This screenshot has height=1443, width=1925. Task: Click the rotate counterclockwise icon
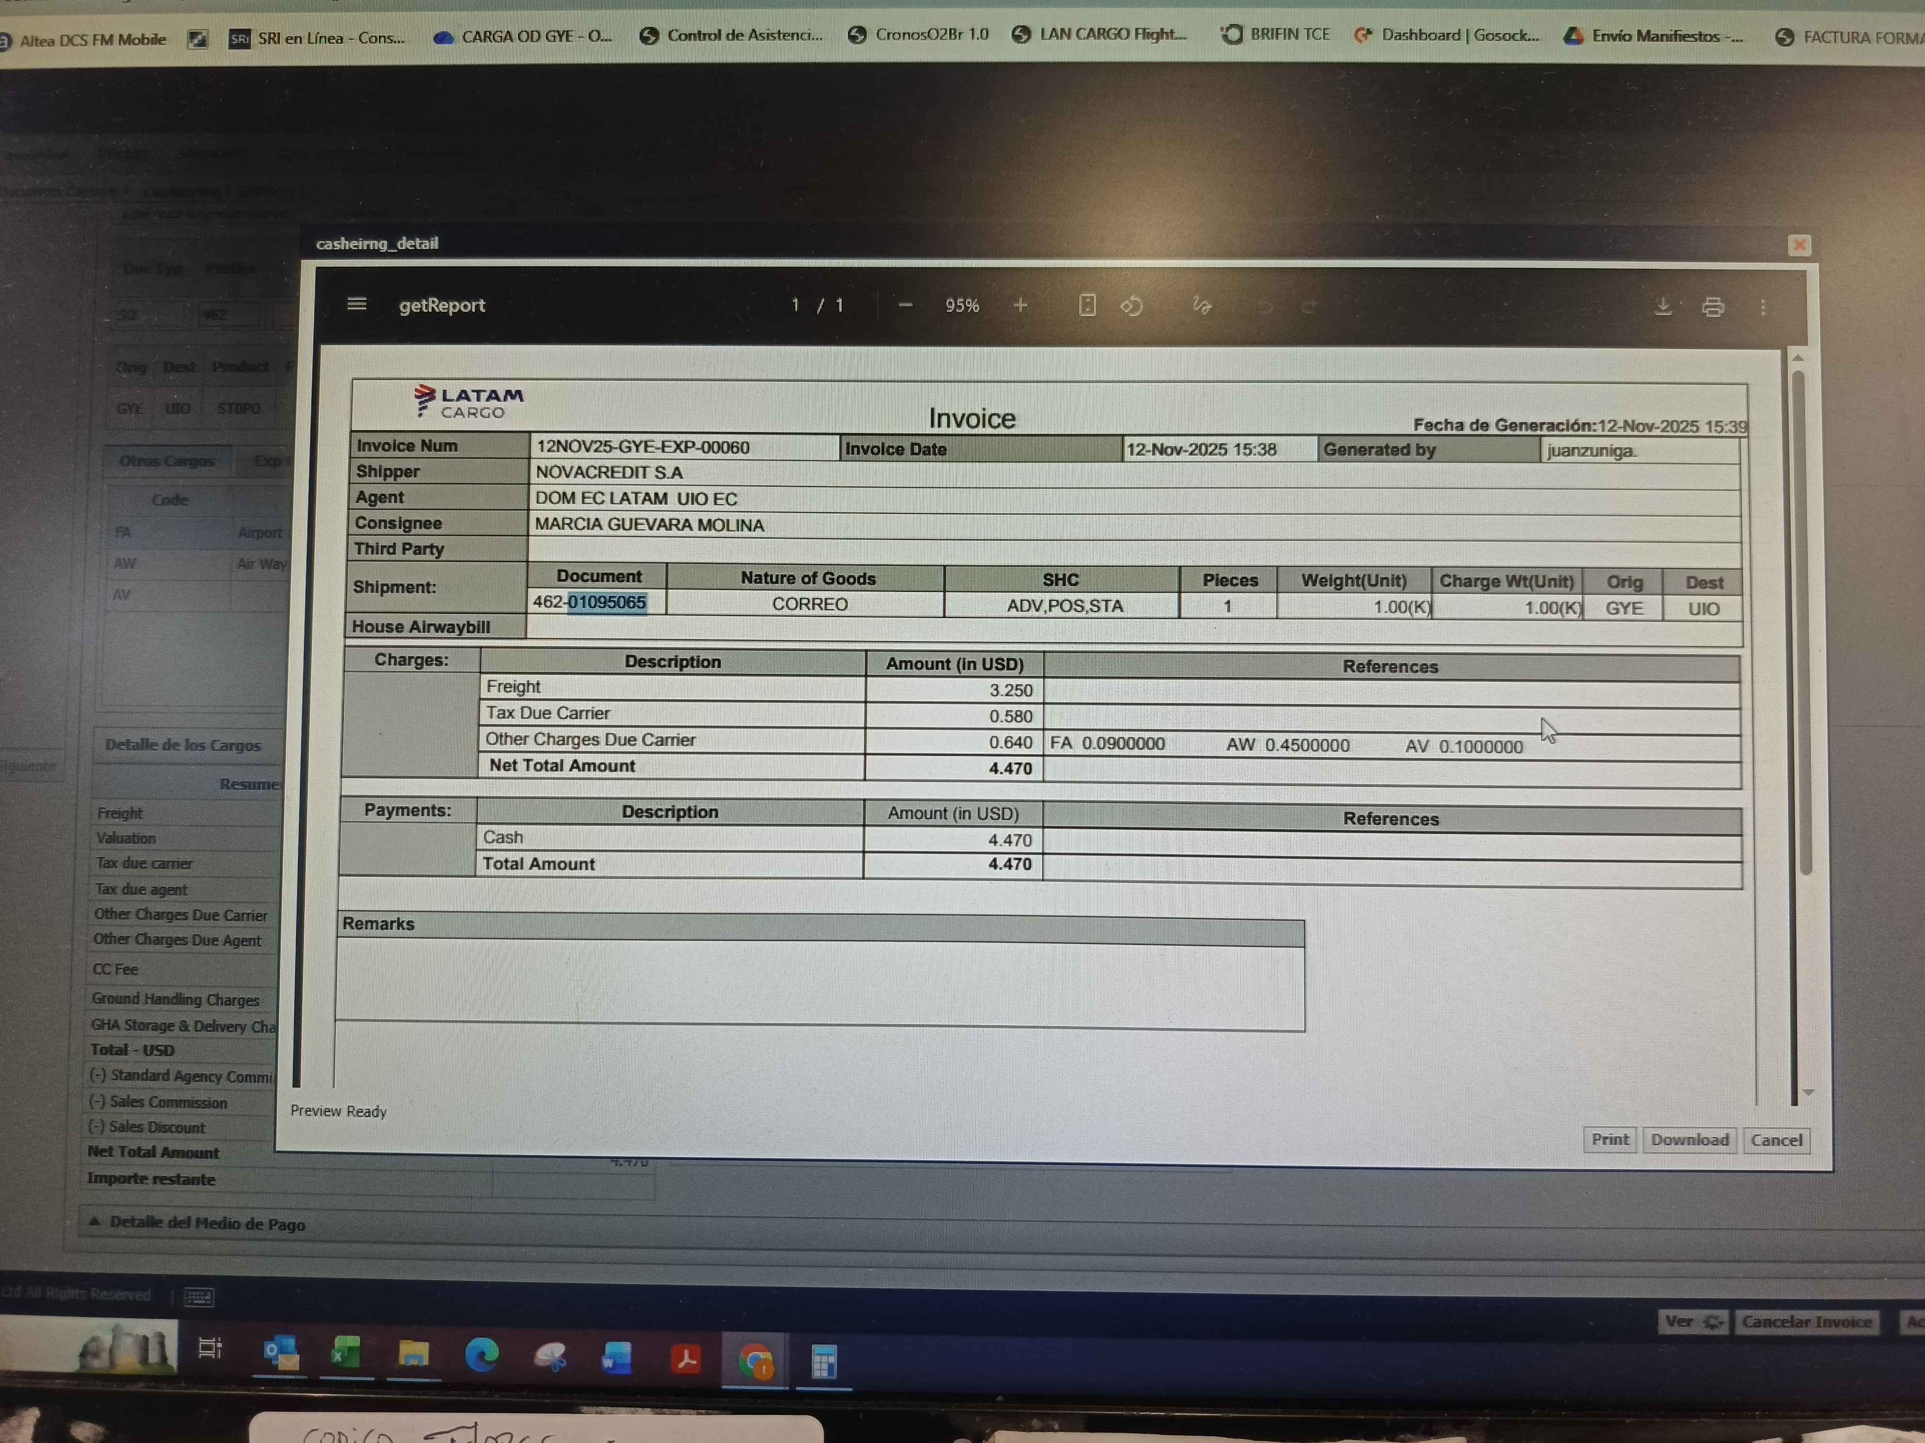[1131, 306]
